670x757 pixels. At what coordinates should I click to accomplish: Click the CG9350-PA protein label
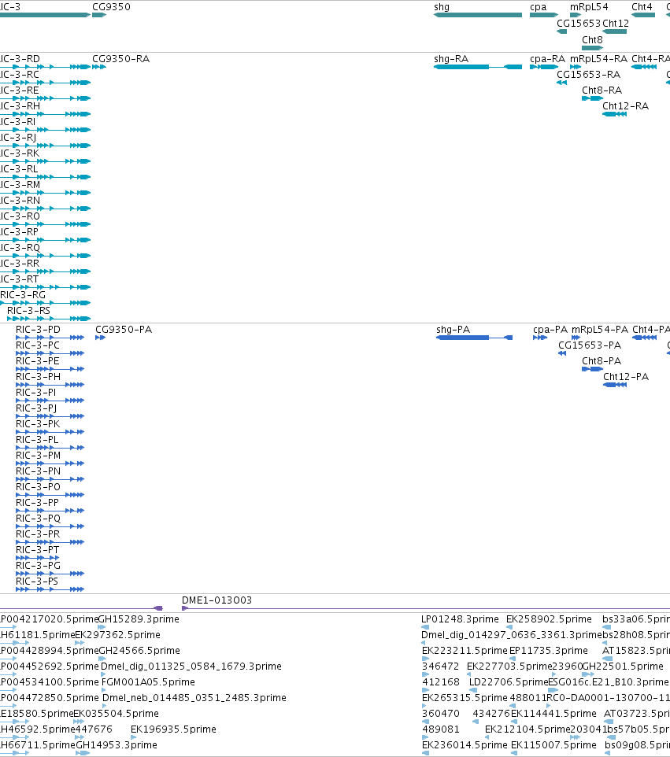124,329
